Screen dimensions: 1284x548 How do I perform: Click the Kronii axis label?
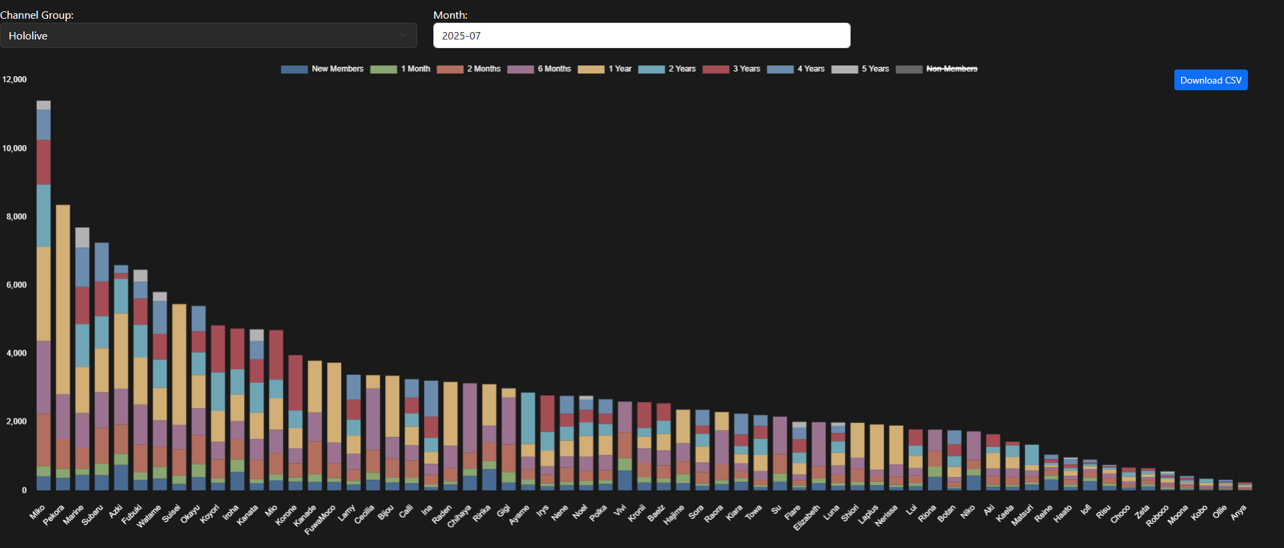[637, 513]
